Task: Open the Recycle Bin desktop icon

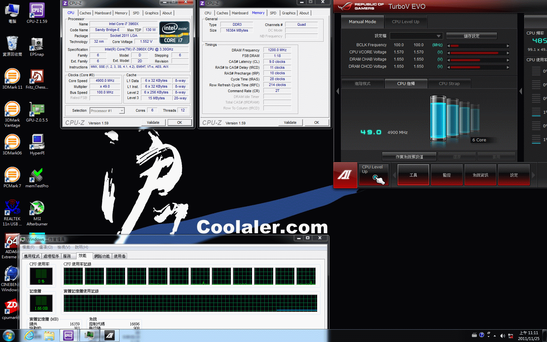Action: [x=12, y=46]
